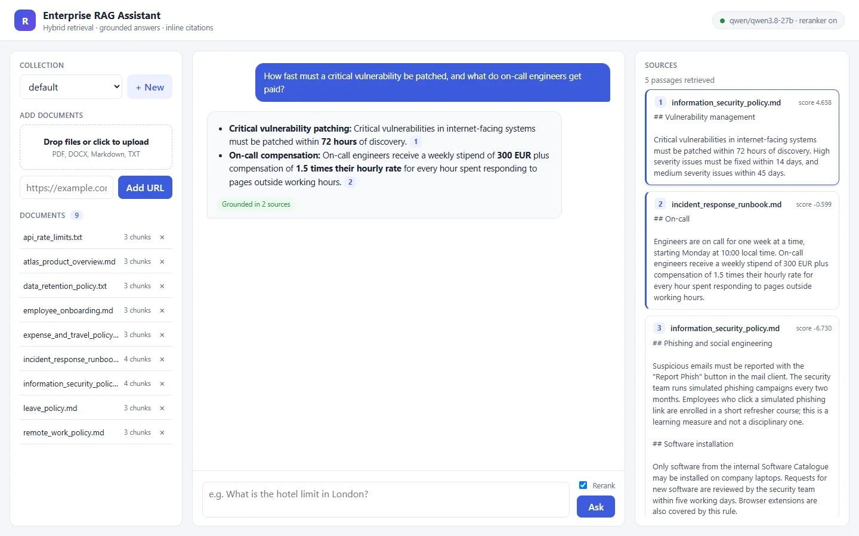Select remote_work_policy.md document name
Image resolution: width=859 pixels, height=536 pixels.
point(64,433)
